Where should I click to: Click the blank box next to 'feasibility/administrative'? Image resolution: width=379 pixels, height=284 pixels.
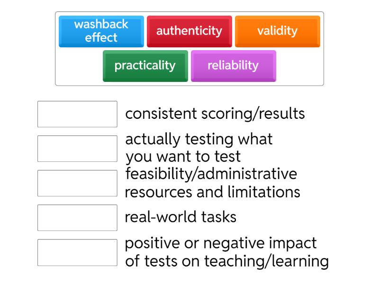(77, 183)
